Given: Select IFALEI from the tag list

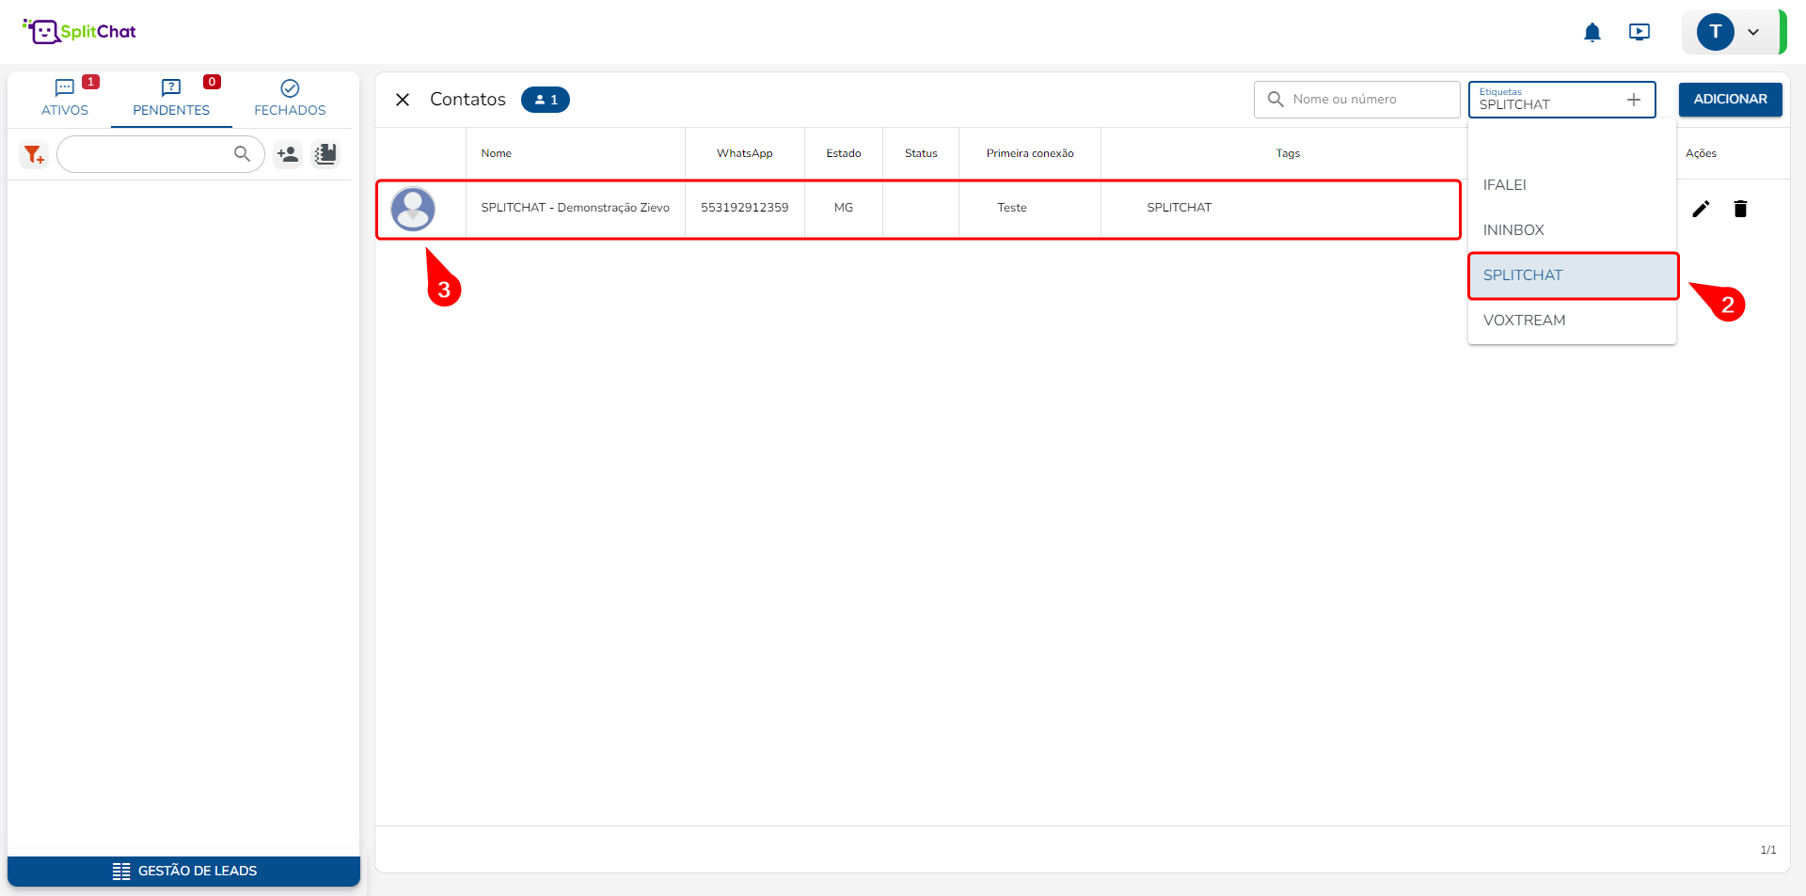Looking at the screenshot, I should pyautogui.click(x=1572, y=185).
